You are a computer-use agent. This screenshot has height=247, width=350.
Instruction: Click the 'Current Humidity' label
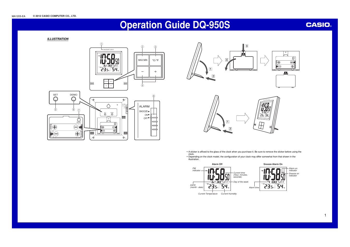tap(229, 194)
